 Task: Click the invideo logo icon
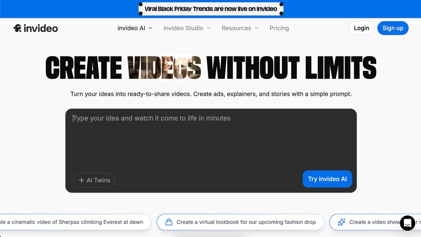[x=18, y=28]
